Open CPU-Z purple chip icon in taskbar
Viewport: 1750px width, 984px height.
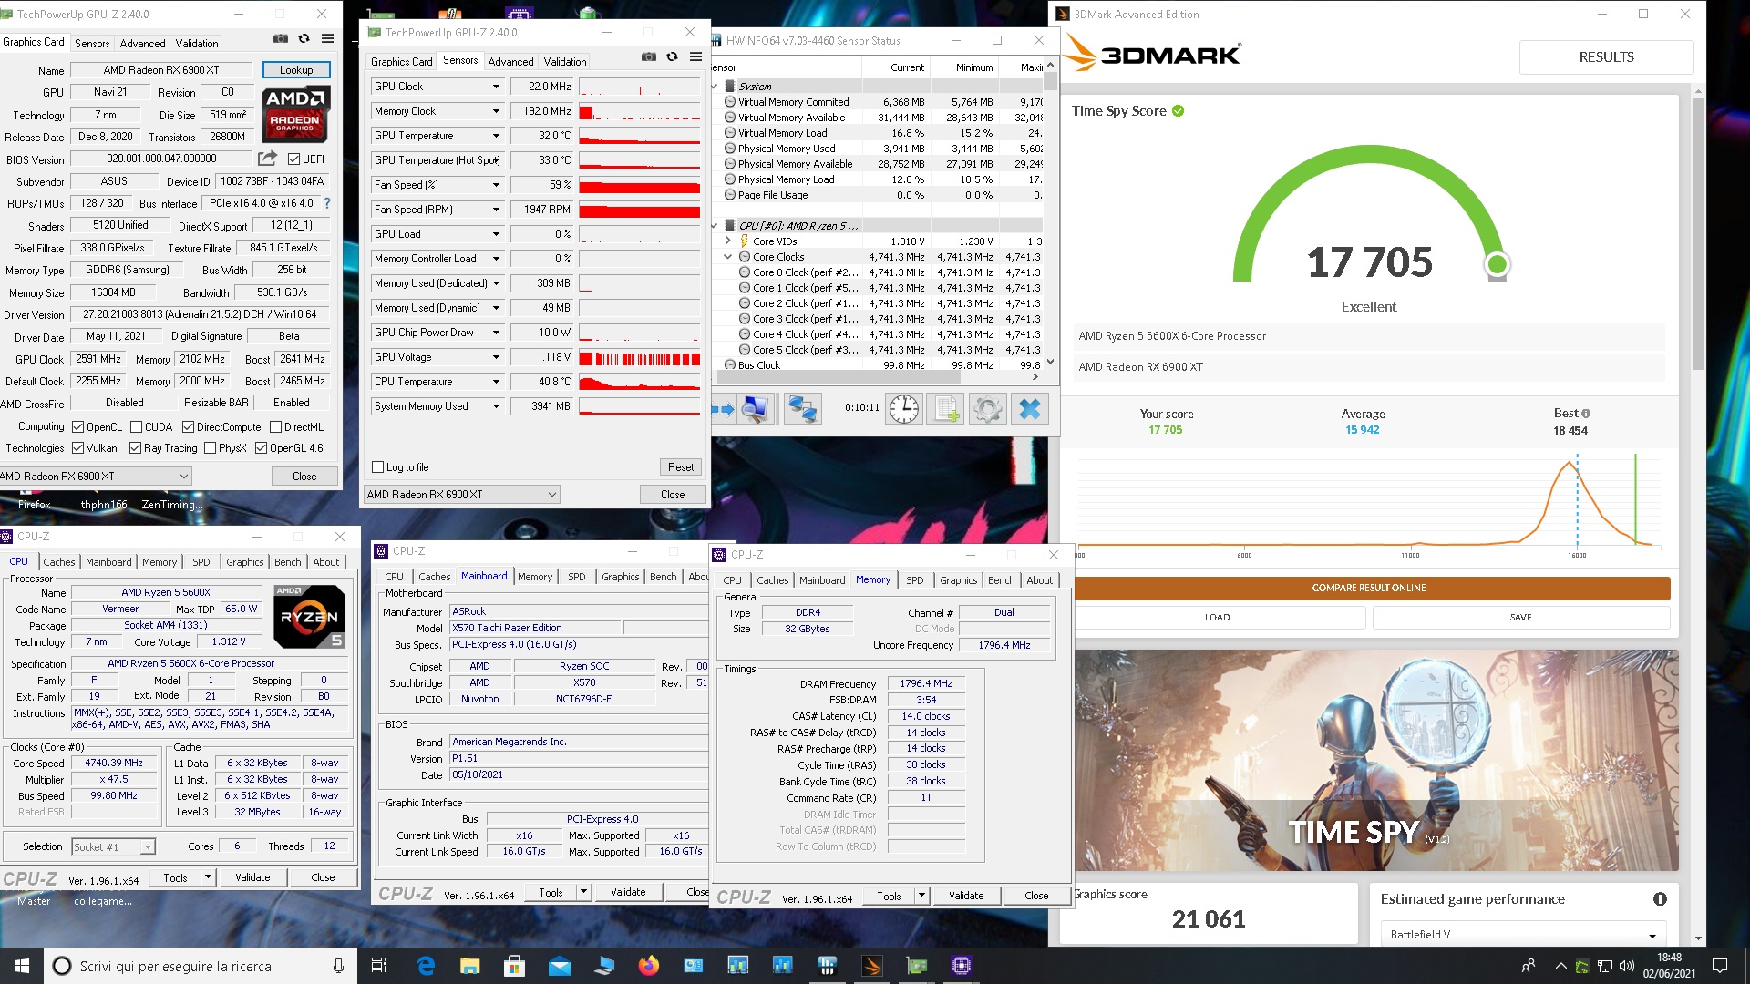[x=961, y=966]
